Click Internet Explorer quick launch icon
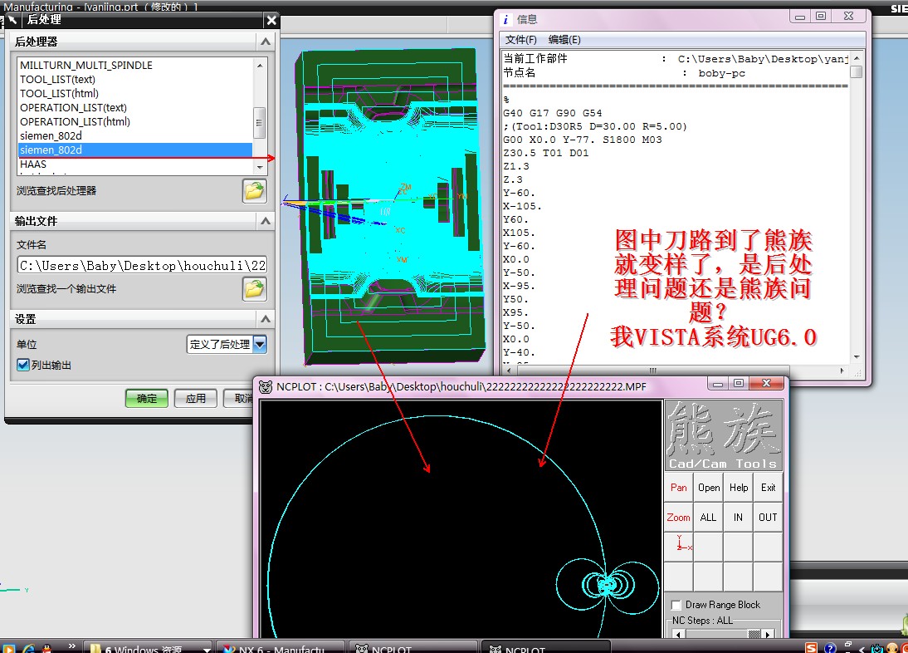 (x=27, y=648)
